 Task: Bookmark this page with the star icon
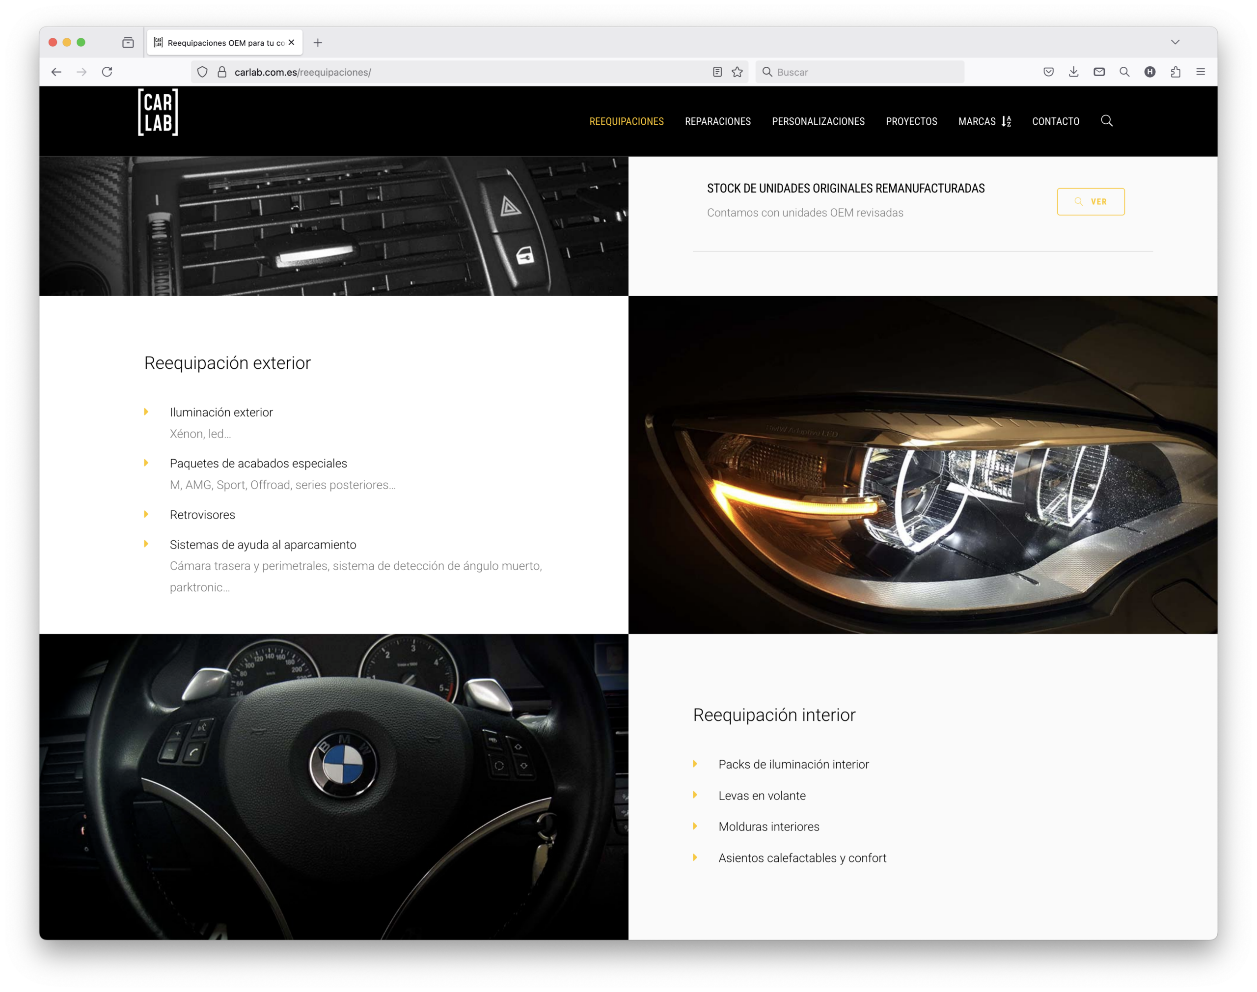click(x=738, y=72)
